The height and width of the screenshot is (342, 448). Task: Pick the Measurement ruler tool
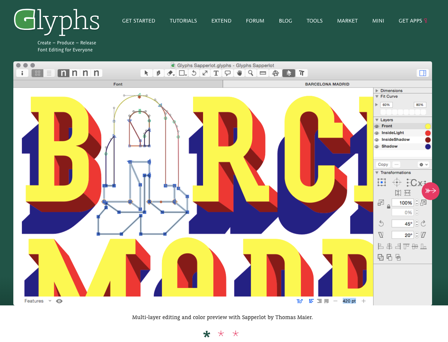[x=263, y=73]
